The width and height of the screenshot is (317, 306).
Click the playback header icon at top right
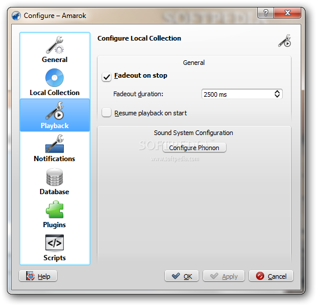(284, 41)
